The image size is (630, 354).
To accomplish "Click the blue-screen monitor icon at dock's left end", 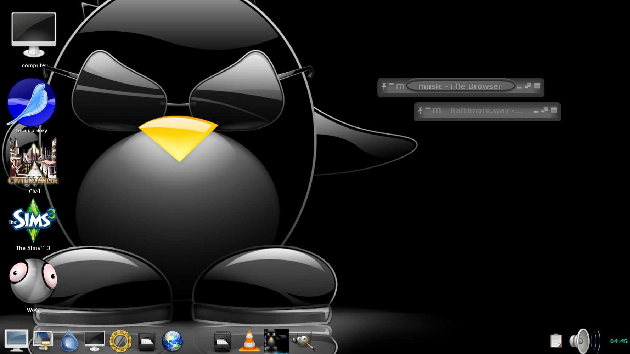I will coord(16,341).
